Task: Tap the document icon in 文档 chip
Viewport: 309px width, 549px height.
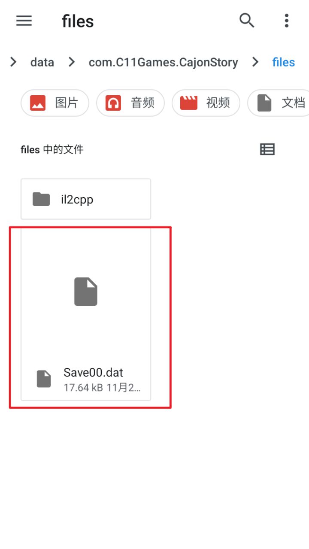Action: [x=264, y=103]
